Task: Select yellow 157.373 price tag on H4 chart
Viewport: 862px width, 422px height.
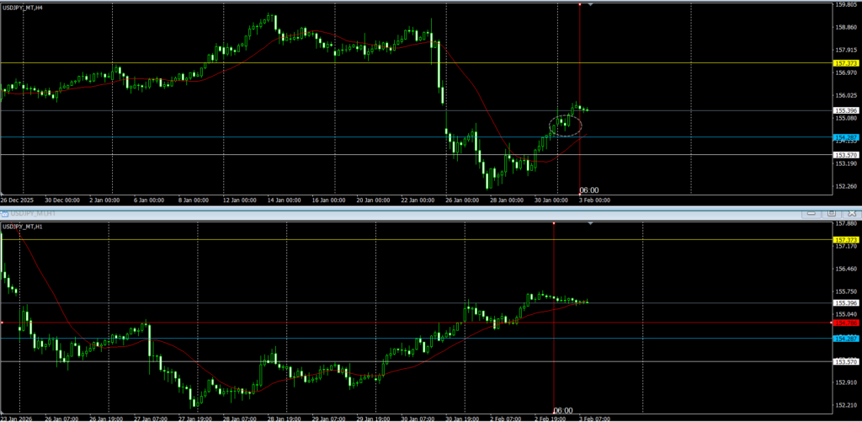Action: (x=845, y=63)
